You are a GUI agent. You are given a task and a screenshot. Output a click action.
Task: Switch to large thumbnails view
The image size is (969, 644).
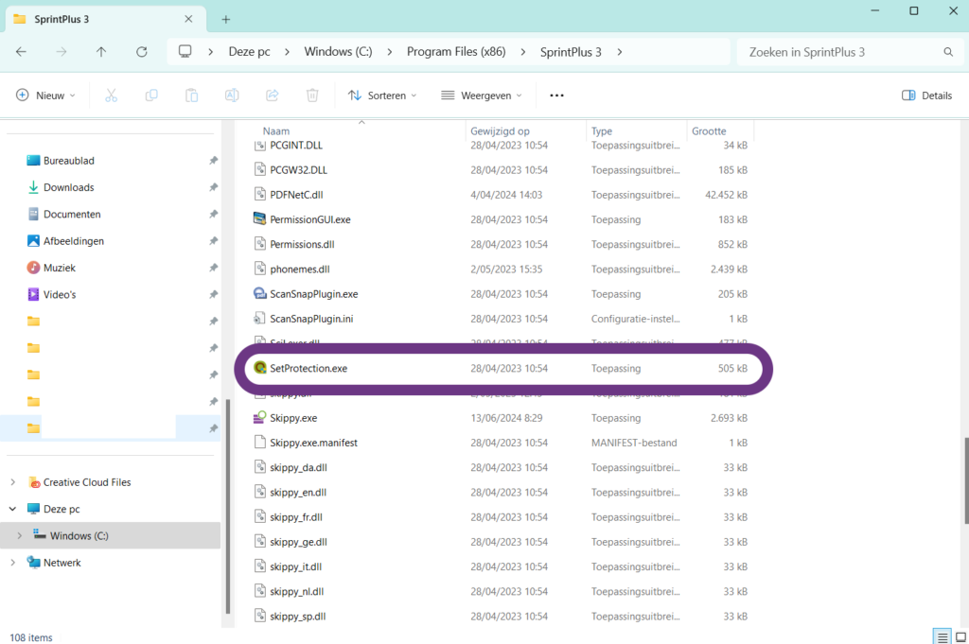(x=960, y=636)
